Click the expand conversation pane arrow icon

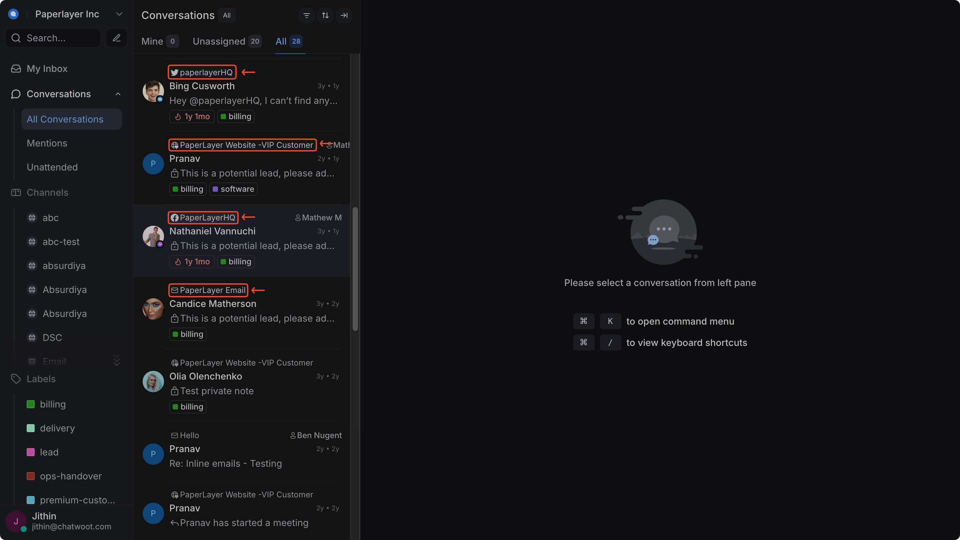click(344, 15)
